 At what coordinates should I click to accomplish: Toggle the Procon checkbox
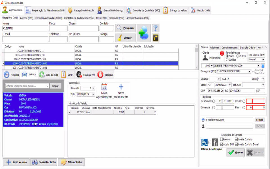pos(222,139)
